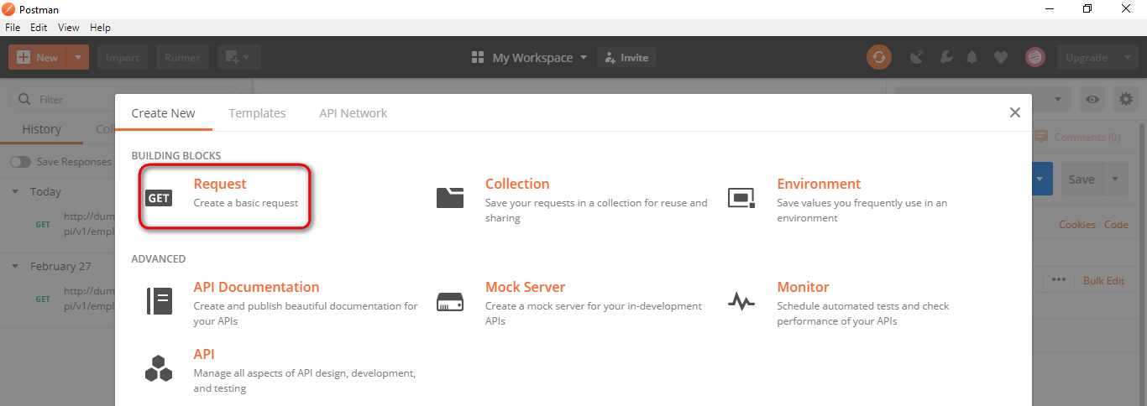Select the Create New tab

coord(163,112)
